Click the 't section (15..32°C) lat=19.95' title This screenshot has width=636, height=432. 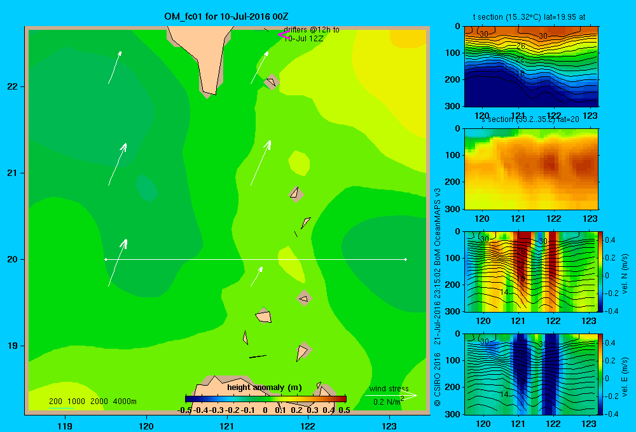[x=529, y=17]
